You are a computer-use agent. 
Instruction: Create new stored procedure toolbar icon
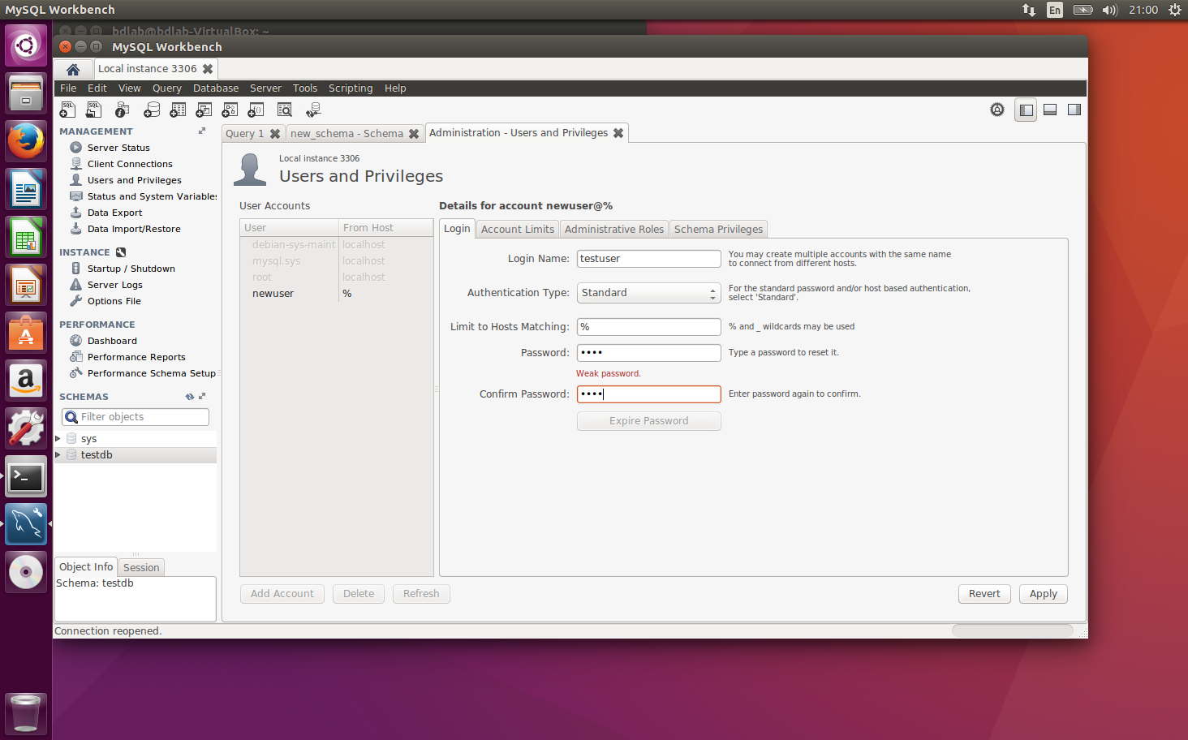(x=230, y=110)
